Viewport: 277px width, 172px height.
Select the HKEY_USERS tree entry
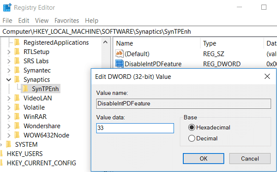pos(24,154)
